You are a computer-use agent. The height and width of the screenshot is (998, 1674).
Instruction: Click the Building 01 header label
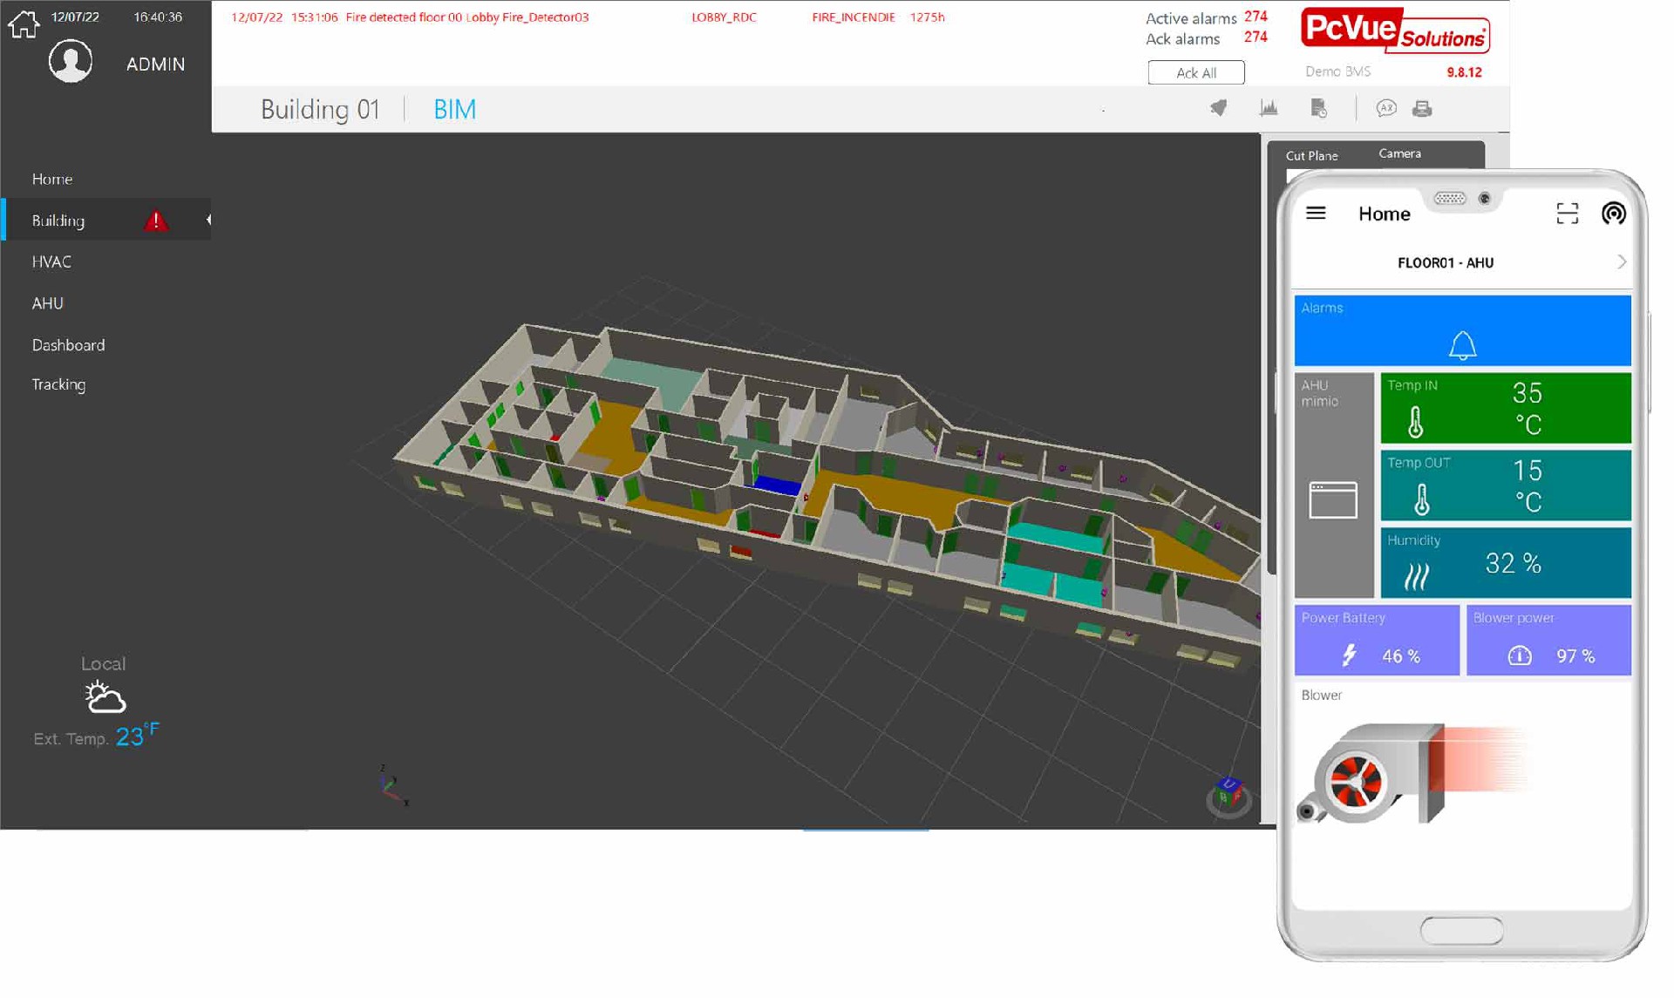point(320,109)
